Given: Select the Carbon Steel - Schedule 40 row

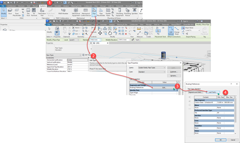Looking at the screenshot, I should [214, 102].
